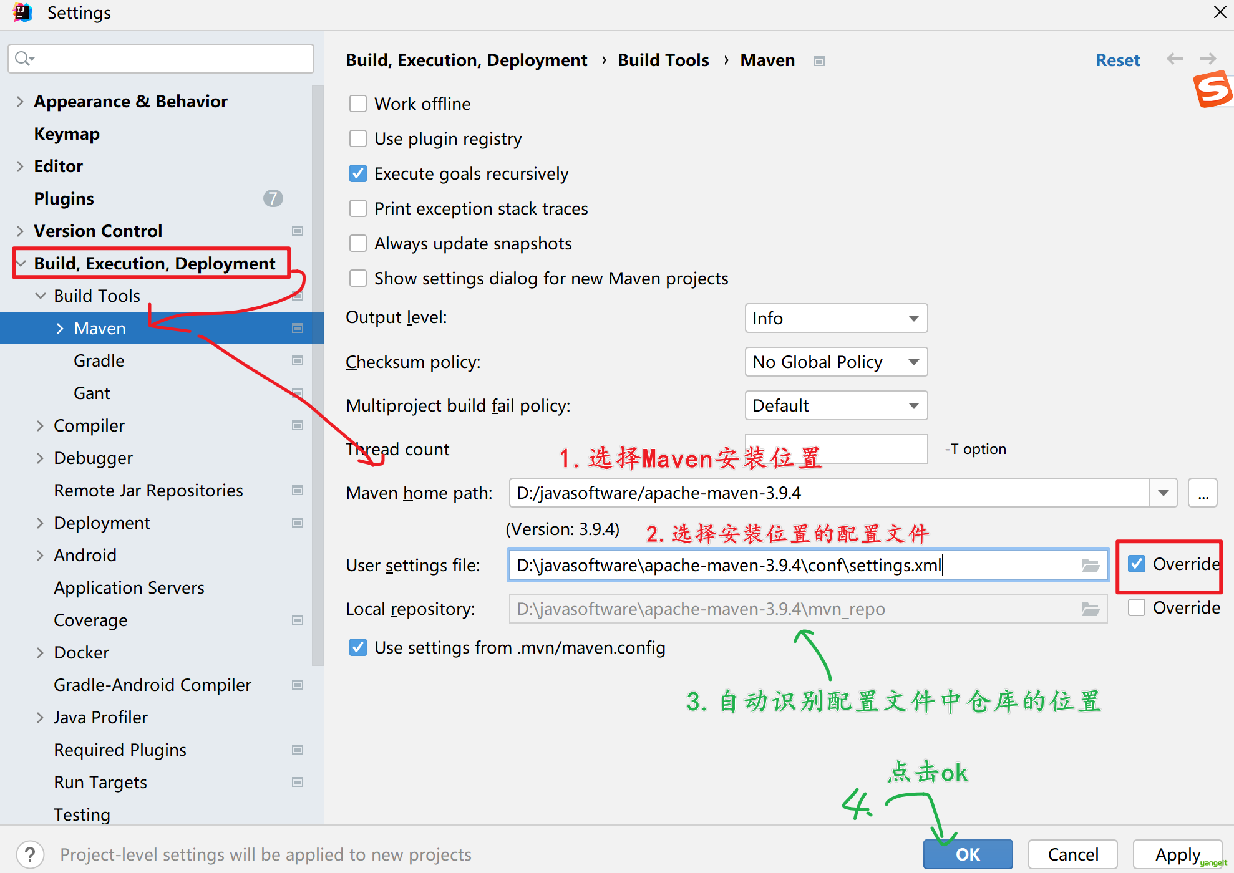Viewport: 1234px width, 873px height.
Task: Focus the Thread count input field
Action: (836, 449)
